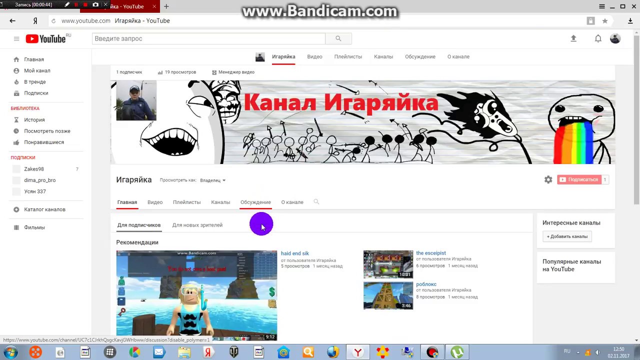
Task: Click the volume icon in system tray
Action: tap(597, 352)
